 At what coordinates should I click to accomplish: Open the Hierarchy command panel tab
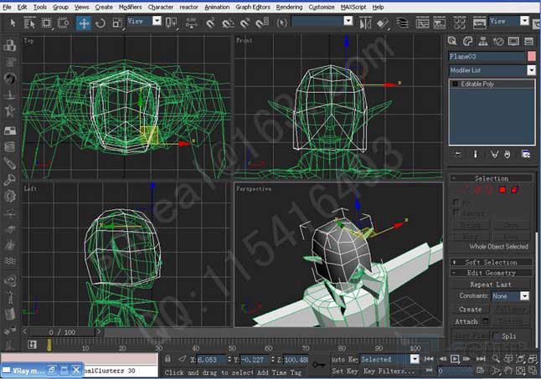click(480, 40)
